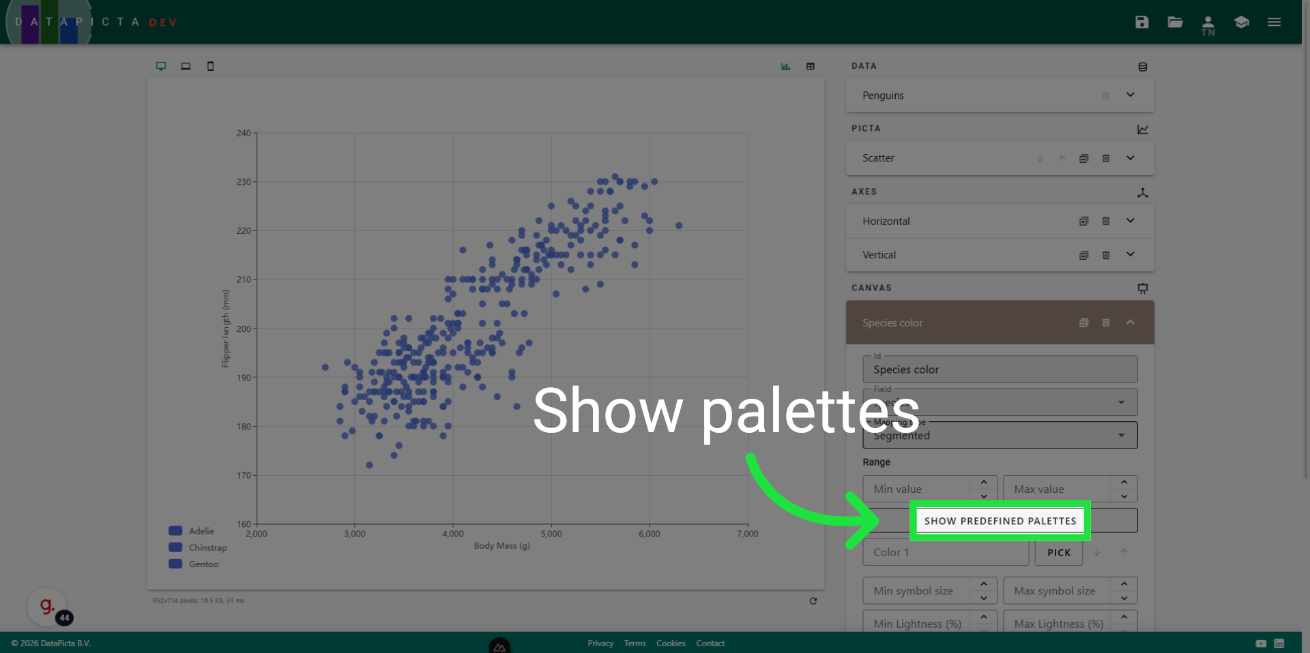Increase Max symbol size with its stepper

point(1124,585)
